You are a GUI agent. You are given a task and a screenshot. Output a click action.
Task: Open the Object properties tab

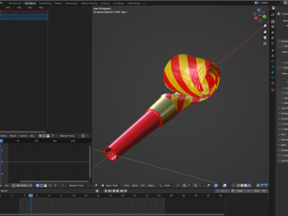(273, 50)
